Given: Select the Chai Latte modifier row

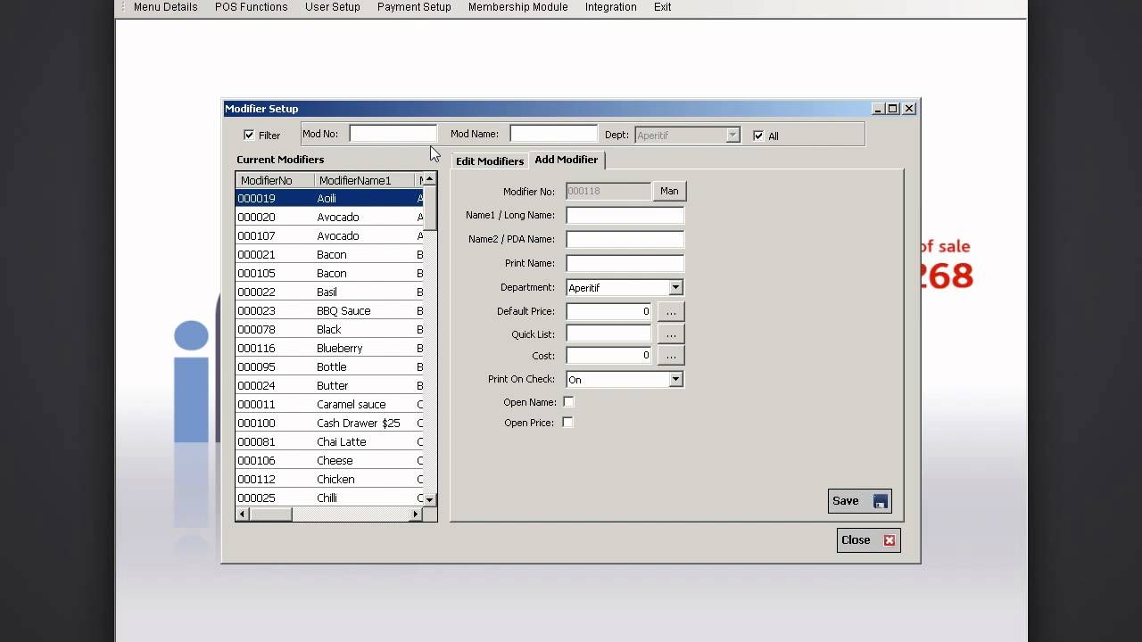Looking at the screenshot, I should (x=329, y=442).
